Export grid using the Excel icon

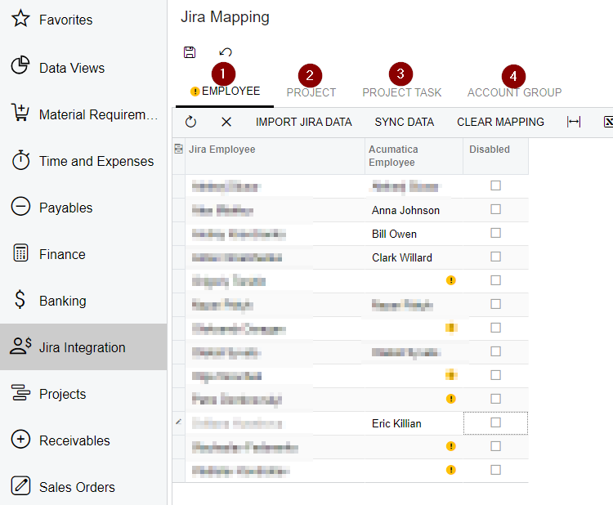click(608, 122)
